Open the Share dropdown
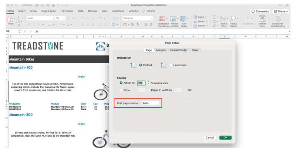Viewport: 296px width, 148px height. click(x=280, y=11)
